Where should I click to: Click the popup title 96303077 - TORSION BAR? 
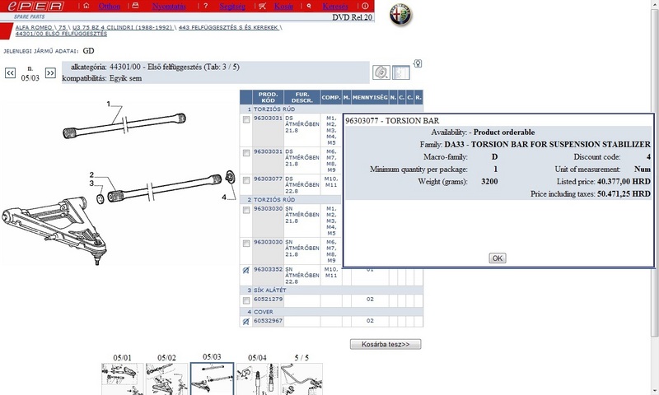[x=392, y=121]
